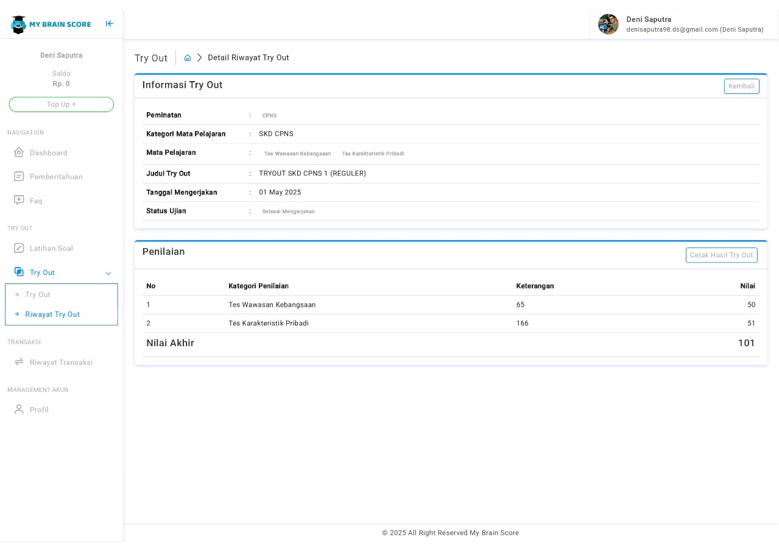Viewport: 779px width, 551px height.
Task: Click the Riwayat Transaksi exchange icon
Action: 18,362
